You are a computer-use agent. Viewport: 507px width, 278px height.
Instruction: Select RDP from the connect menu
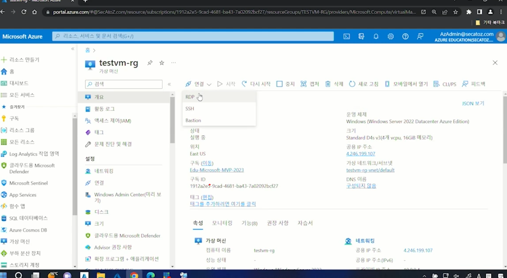pyautogui.click(x=219, y=97)
